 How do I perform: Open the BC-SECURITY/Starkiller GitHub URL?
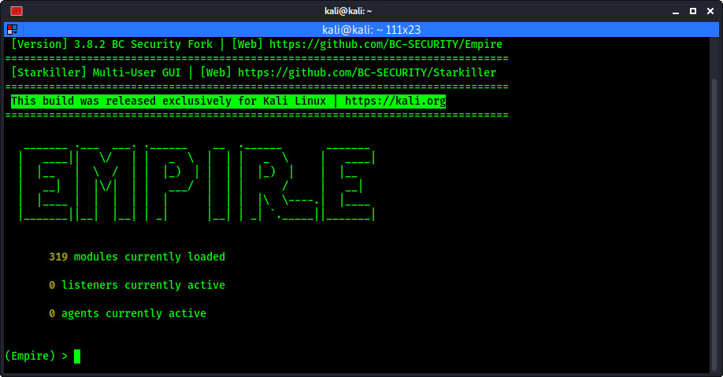pyautogui.click(x=366, y=72)
